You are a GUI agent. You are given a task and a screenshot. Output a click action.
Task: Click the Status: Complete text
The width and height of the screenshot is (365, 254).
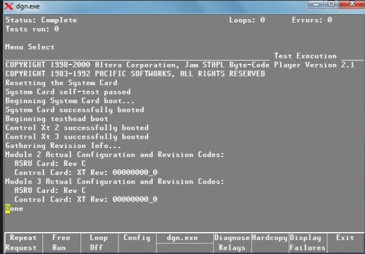[41, 20]
